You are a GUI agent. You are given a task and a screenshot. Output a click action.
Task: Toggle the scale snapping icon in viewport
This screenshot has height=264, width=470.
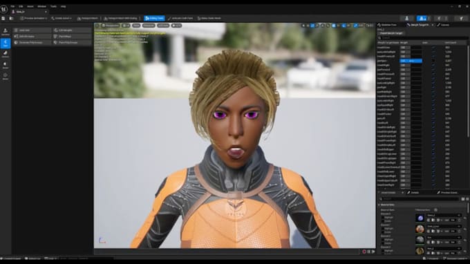[355, 26]
